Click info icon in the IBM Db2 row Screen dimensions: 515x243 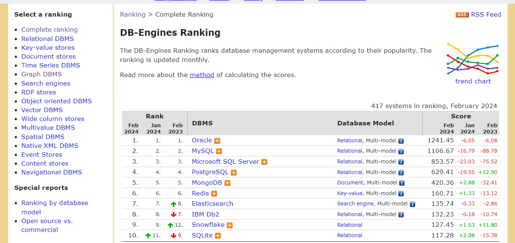pyautogui.click(x=401, y=215)
